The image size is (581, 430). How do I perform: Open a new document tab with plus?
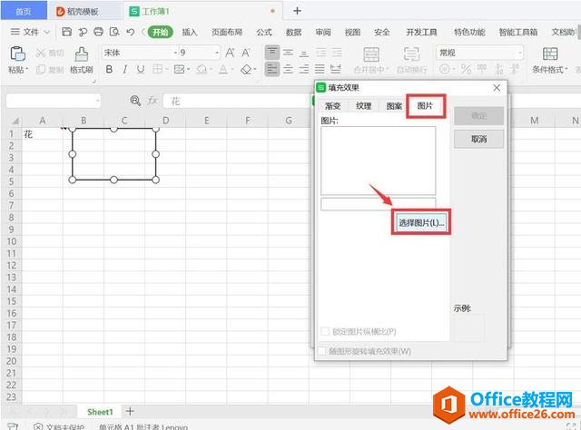(297, 11)
